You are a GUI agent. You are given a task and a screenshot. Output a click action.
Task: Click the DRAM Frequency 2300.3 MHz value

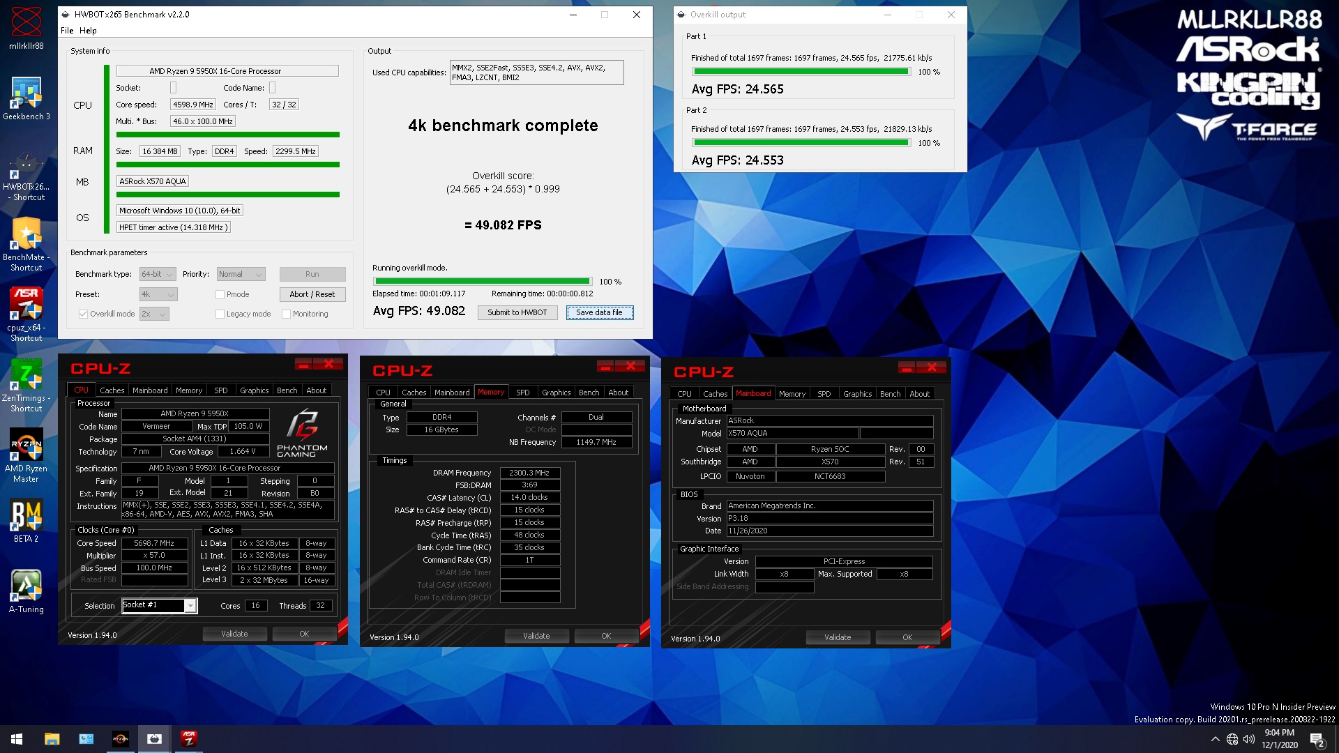click(x=530, y=473)
